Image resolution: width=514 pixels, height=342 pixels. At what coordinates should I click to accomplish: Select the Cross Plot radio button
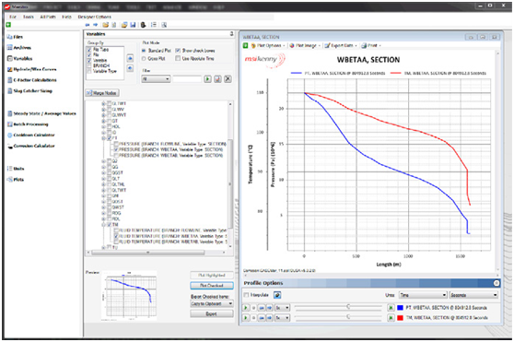coord(144,58)
